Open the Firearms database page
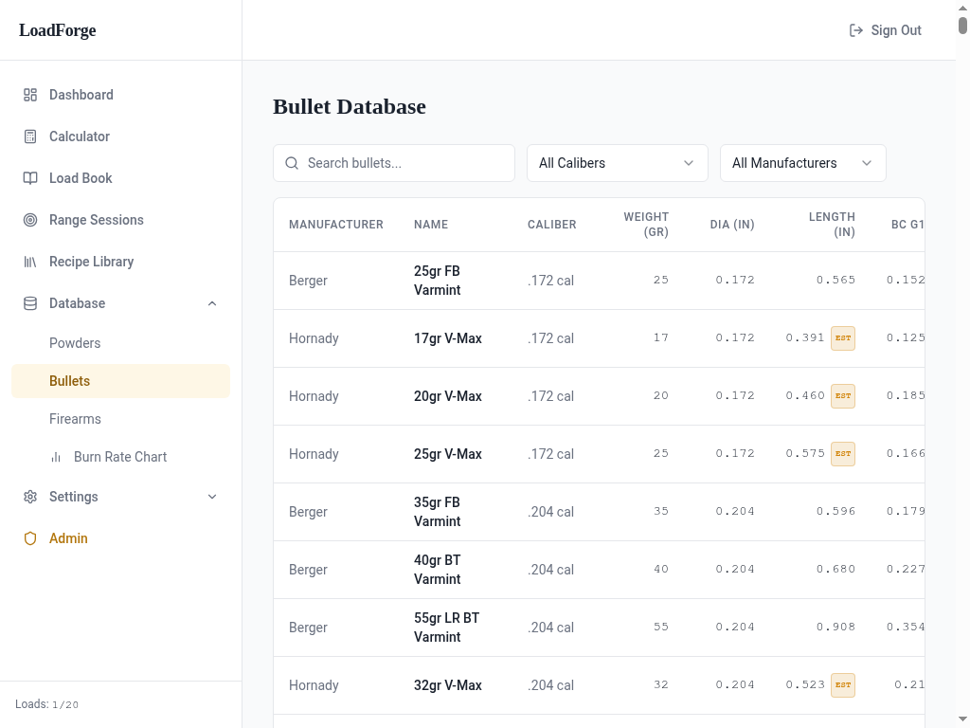This screenshot has height=728, width=970. (x=120, y=419)
